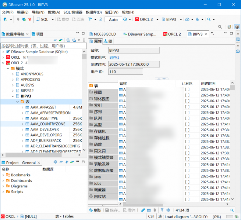Click the new database connection plug icon
The width and height of the screenshot is (241, 220).
[x=5, y=19]
